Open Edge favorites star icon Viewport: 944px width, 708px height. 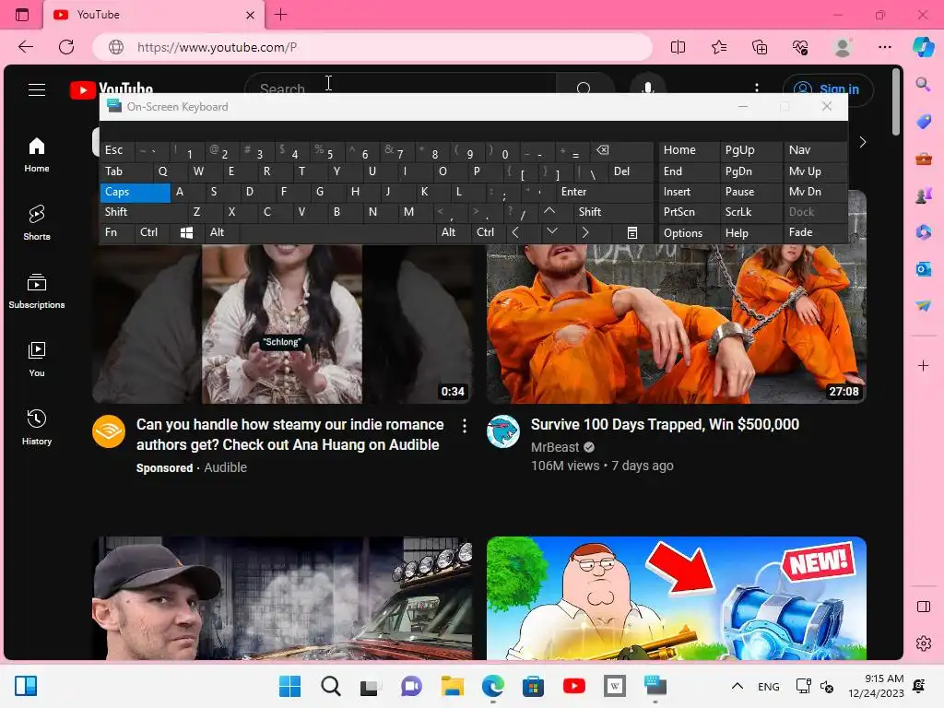(x=719, y=47)
